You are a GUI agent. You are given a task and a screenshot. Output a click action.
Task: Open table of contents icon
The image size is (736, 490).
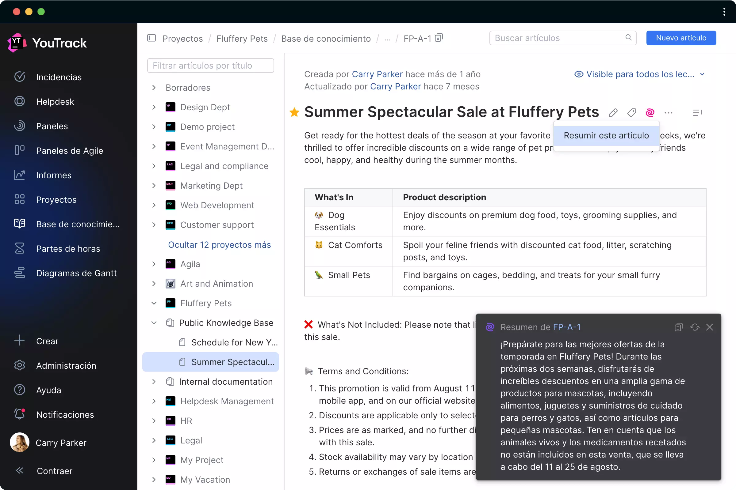pos(697,112)
